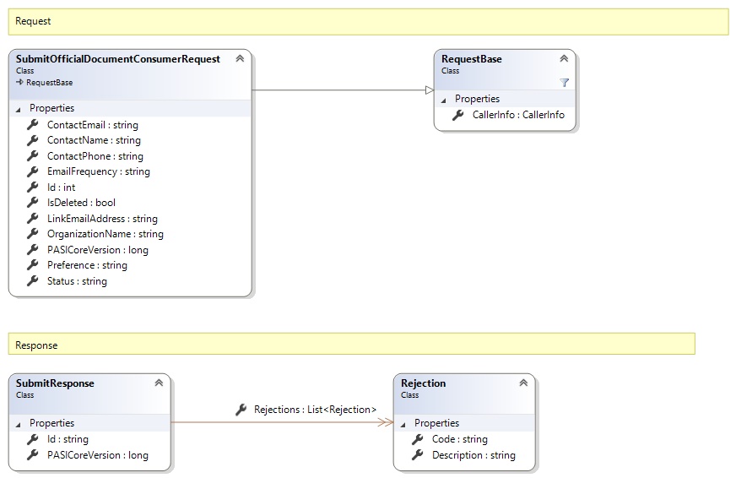Select the Rejections : List<Rejection> association label

[x=315, y=410]
